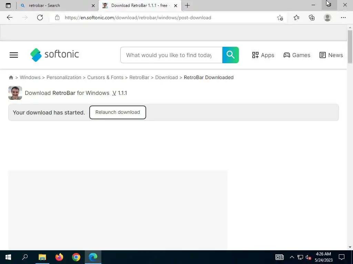
Task: Submit search with magnifier button
Action: click(x=231, y=55)
